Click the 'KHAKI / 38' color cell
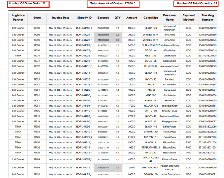This screenshot has height=178, width=224. [x=151, y=100]
